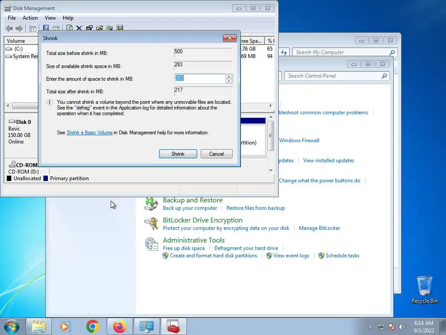Switch to red toolbox taskbar button
This screenshot has width=446, height=335.
pos(173,326)
